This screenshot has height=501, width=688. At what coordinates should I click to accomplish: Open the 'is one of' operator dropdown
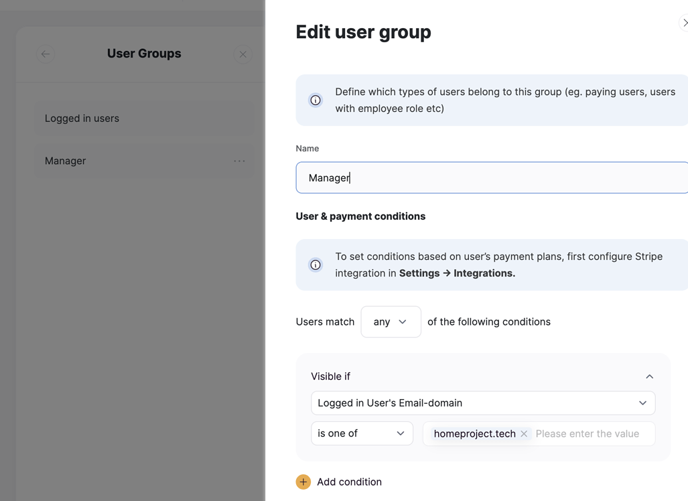pyautogui.click(x=362, y=433)
